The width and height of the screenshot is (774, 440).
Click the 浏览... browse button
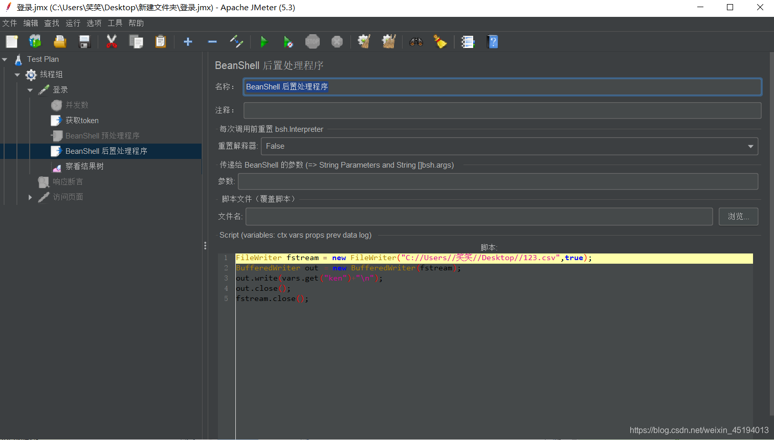coord(739,217)
